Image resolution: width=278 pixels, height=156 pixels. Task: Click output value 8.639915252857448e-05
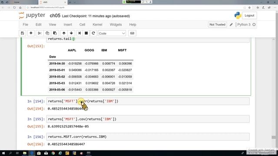[x=68, y=127]
